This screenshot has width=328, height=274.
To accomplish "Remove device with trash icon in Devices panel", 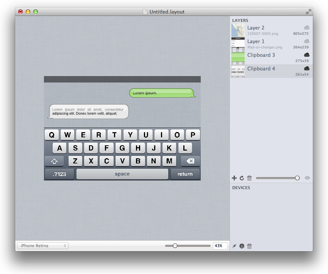I will pyautogui.click(x=249, y=246).
